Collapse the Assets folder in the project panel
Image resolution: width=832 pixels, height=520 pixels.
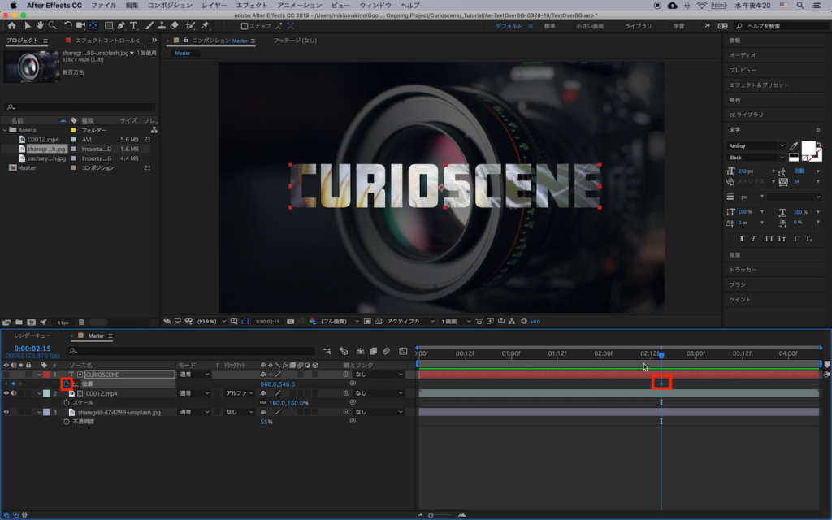pos(5,130)
